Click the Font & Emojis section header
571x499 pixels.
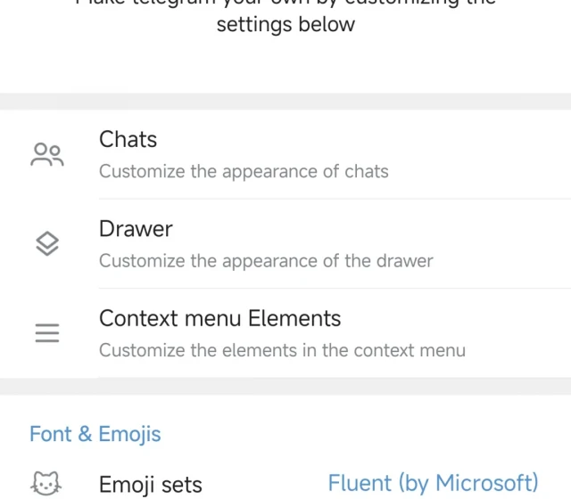[95, 434]
